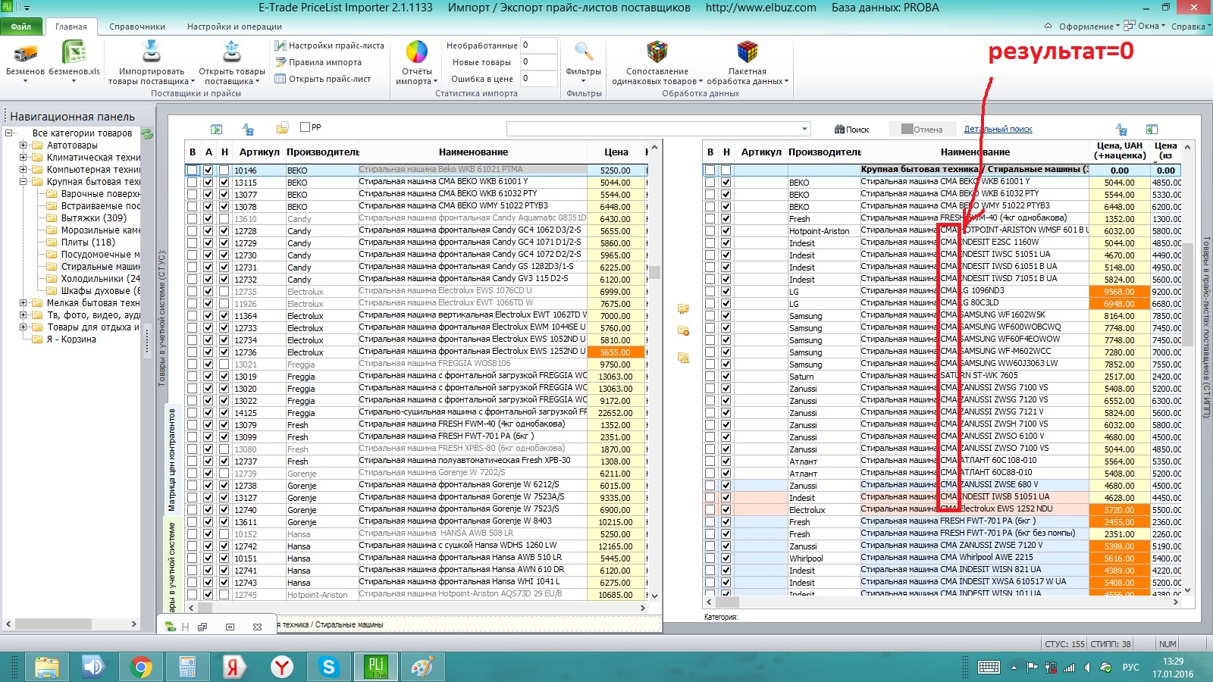Click horizontal scrollbar under navigation tree
This screenshot has width=1213, height=682.
[71, 624]
